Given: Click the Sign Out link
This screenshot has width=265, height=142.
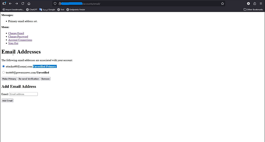Looking at the screenshot, I should [13, 43].
